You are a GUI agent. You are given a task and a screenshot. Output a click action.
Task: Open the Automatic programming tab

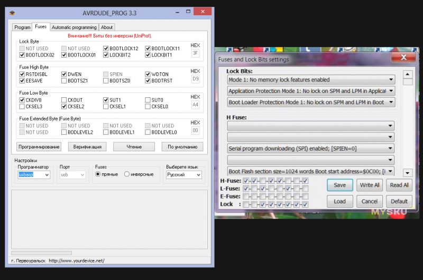[74, 27]
